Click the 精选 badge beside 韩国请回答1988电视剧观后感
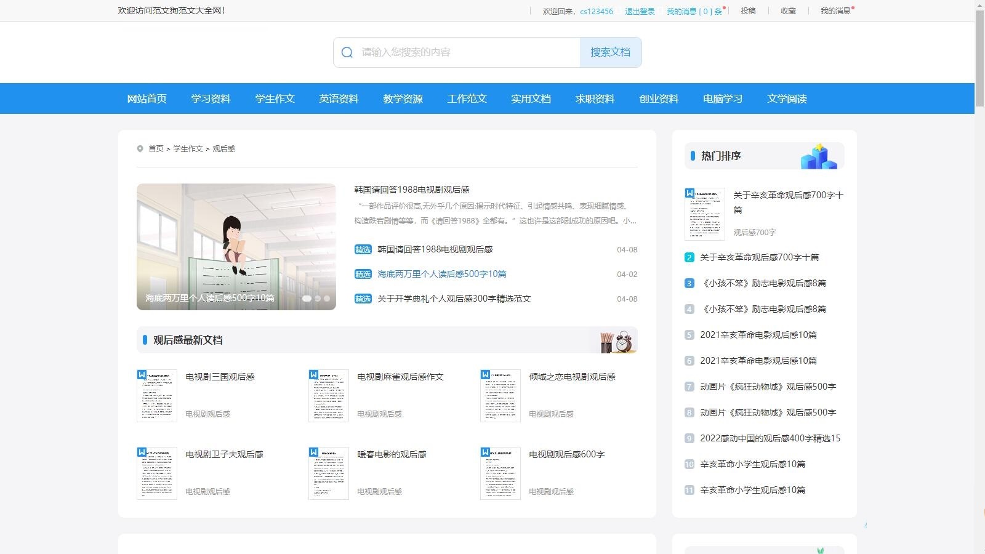Image resolution: width=985 pixels, height=554 pixels. pos(363,249)
